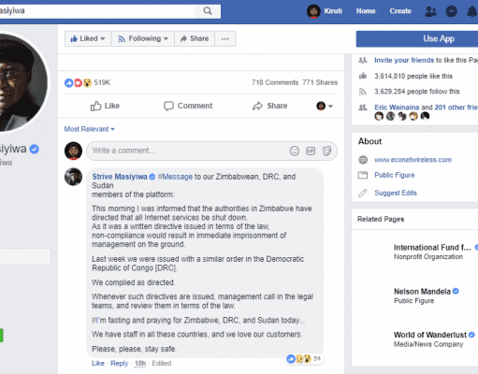
Task: Click '3,629,284 people follow this' text
Action: pos(417,92)
